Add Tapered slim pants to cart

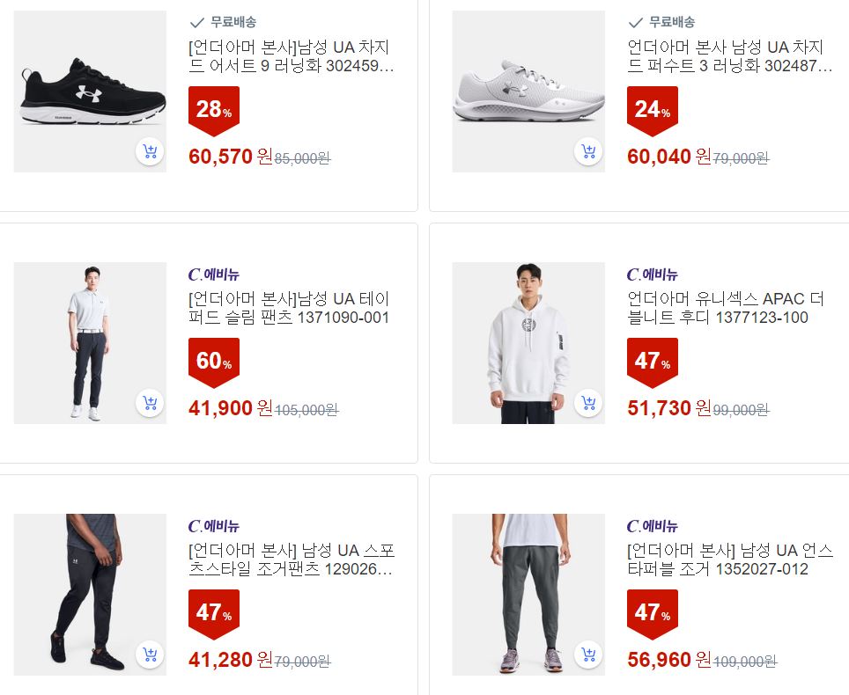150,403
